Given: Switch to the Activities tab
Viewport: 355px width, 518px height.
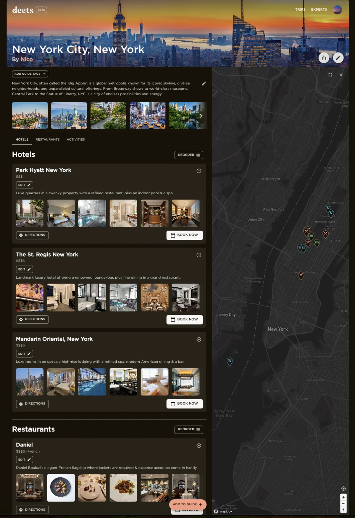Looking at the screenshot, I should 76,139.
